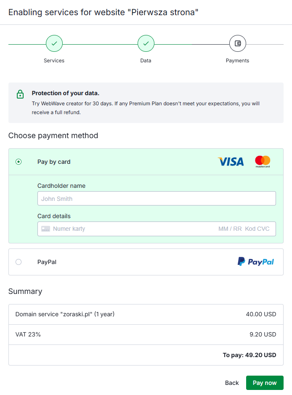Click the Payments step wallet icon

click(x=238, y=43)
